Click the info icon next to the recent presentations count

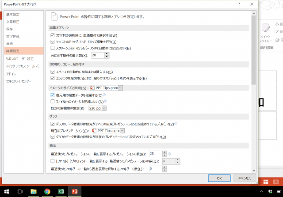click(169, 154)
